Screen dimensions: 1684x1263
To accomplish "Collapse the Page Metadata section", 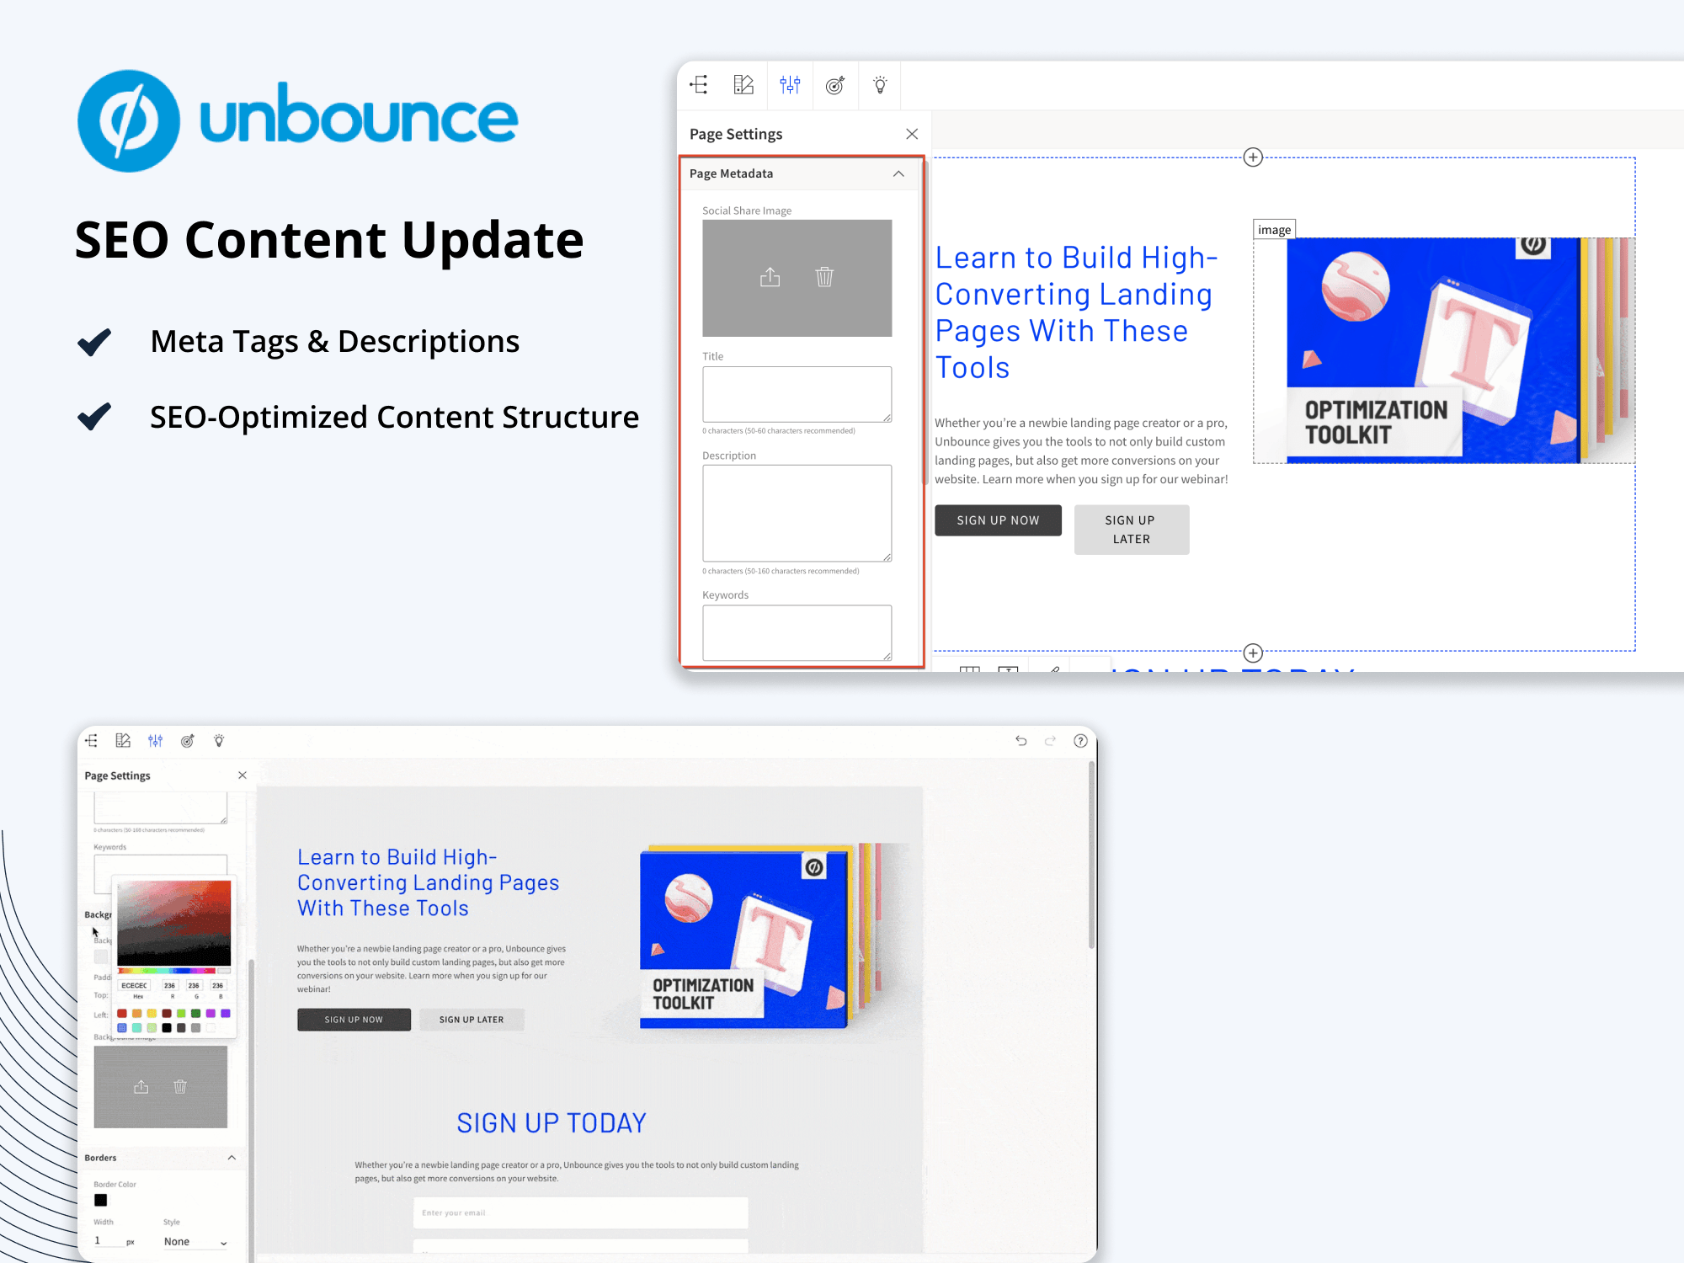I will click(x=898, y=173).
